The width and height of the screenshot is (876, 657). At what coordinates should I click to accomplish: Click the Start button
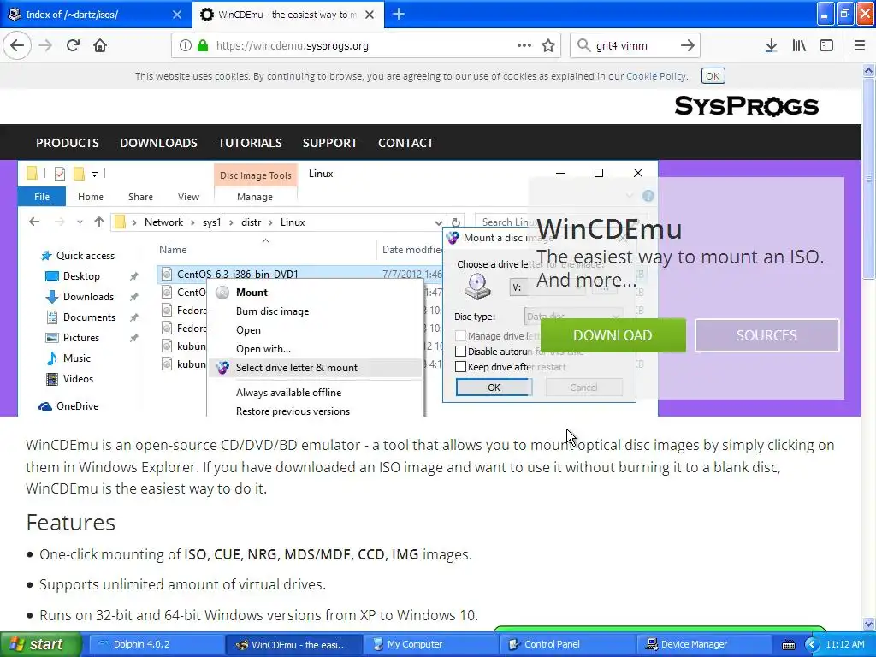coord(41,644)
